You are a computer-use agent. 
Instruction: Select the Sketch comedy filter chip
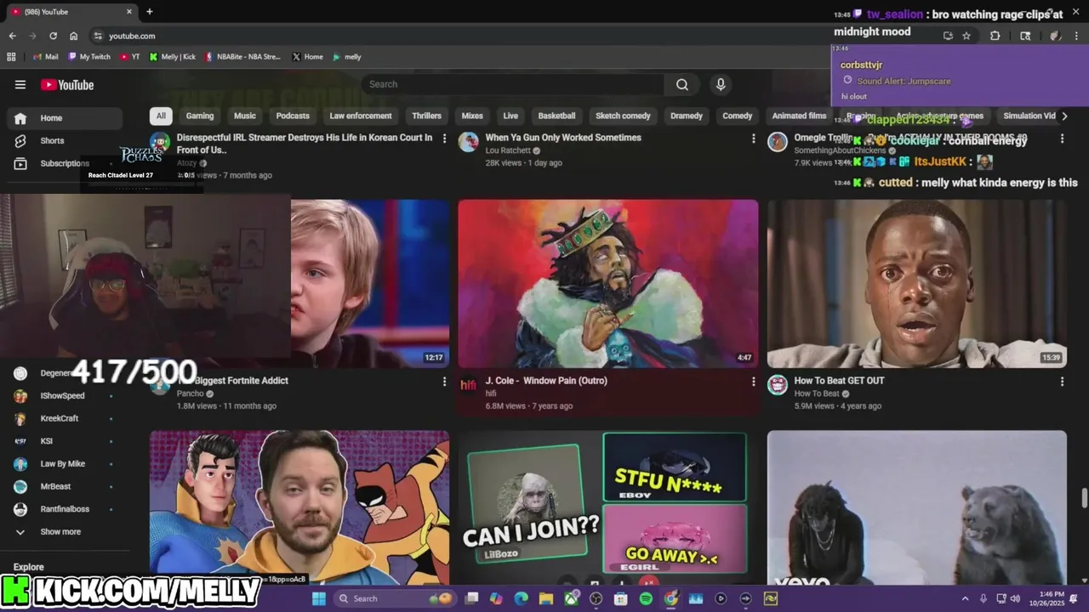click(x=623, y=116)
